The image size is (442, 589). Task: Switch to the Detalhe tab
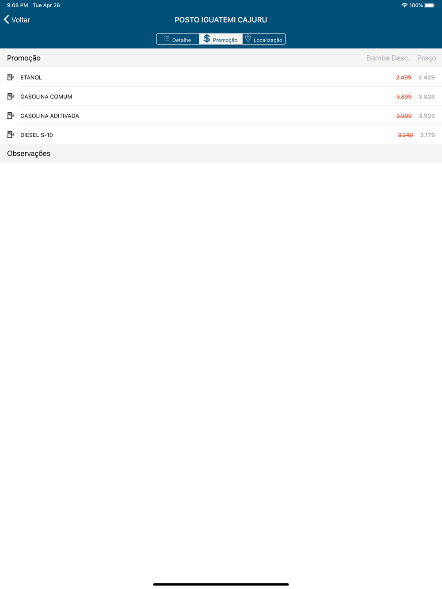[178, 39]
